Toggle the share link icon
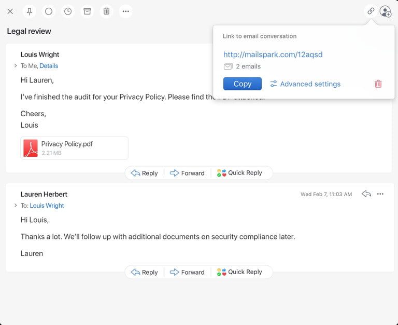The height and width of the screenshot is (325, 398). [371, 11]
